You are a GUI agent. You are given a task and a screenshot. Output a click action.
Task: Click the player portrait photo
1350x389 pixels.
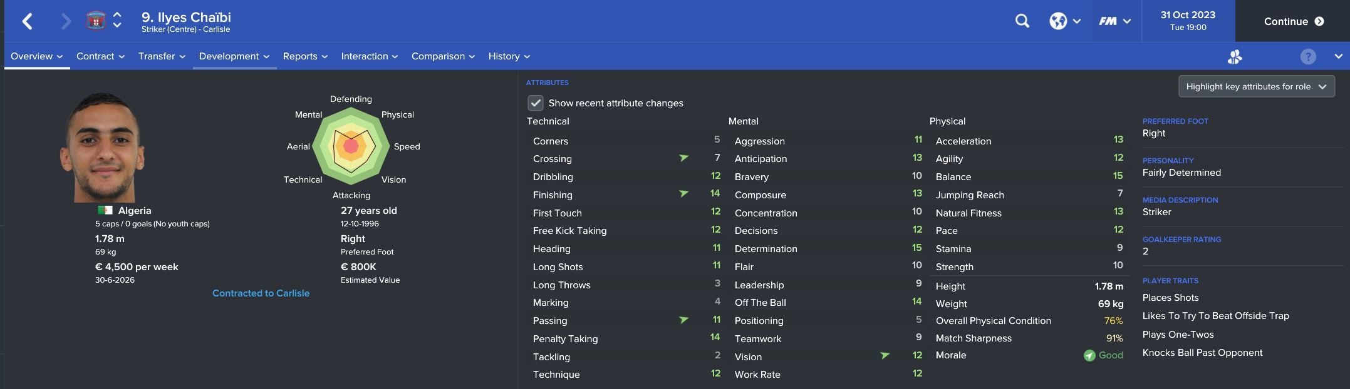[101, 148]
